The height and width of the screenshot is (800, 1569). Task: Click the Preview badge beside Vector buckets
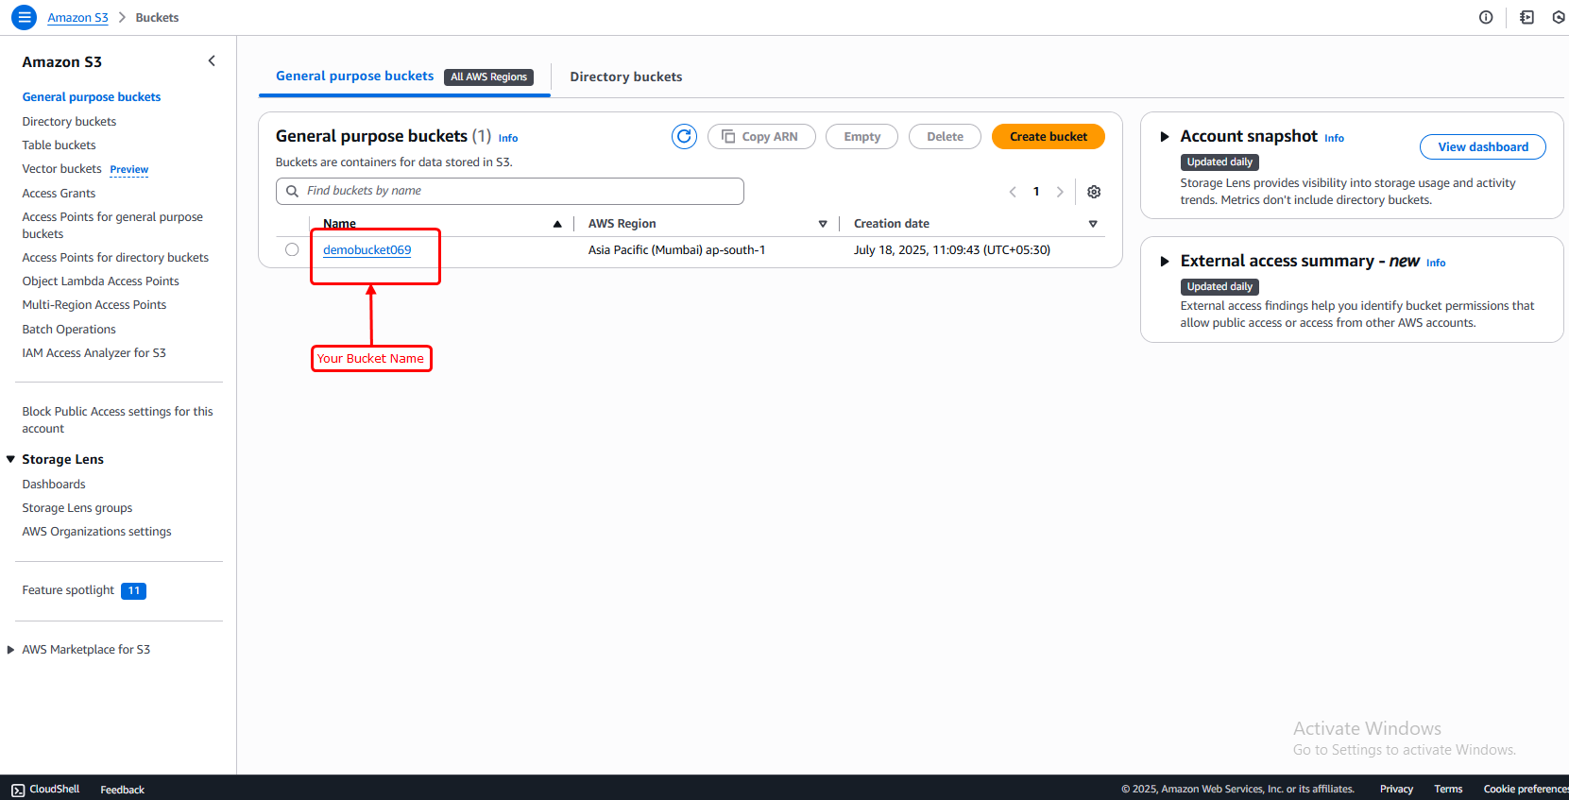point(129,170)
